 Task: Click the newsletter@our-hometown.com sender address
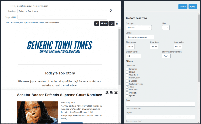pos(33,6)
